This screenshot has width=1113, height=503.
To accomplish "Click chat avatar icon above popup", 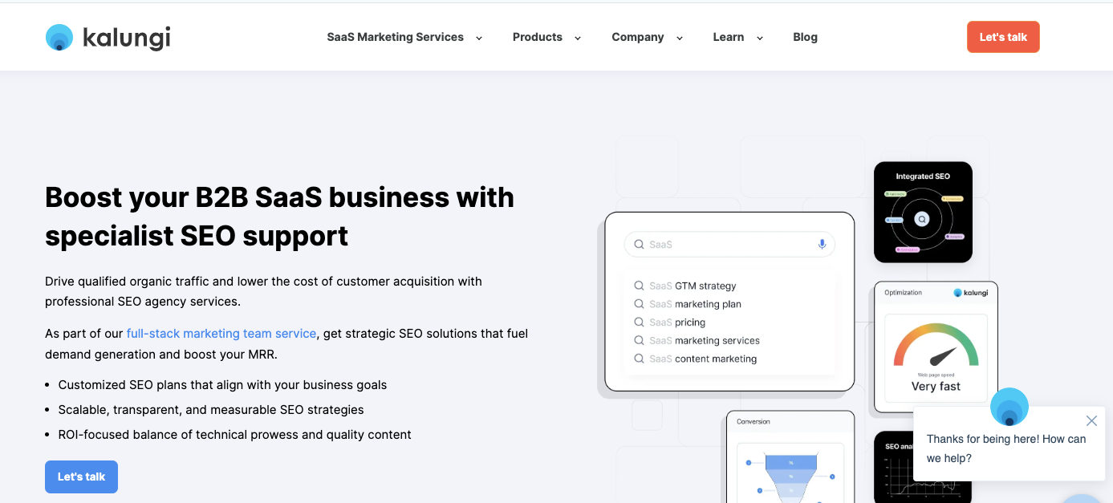I will [1009, 407].
